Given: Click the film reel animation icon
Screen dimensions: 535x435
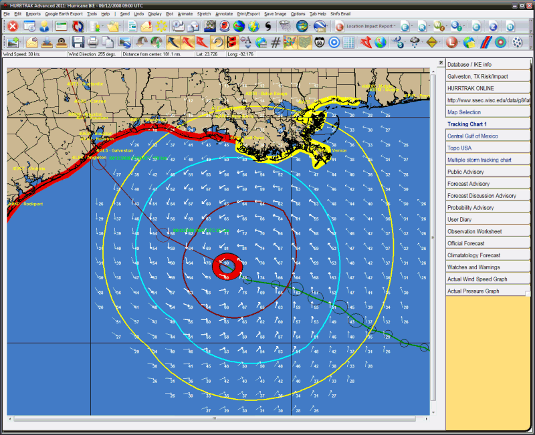Looking at the screenshot, I should 517,43.
